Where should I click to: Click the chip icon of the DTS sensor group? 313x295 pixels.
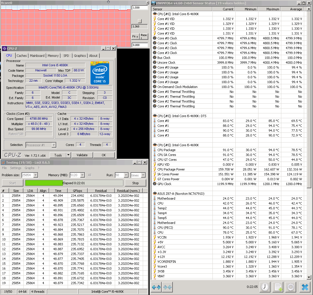click(155, 116)
